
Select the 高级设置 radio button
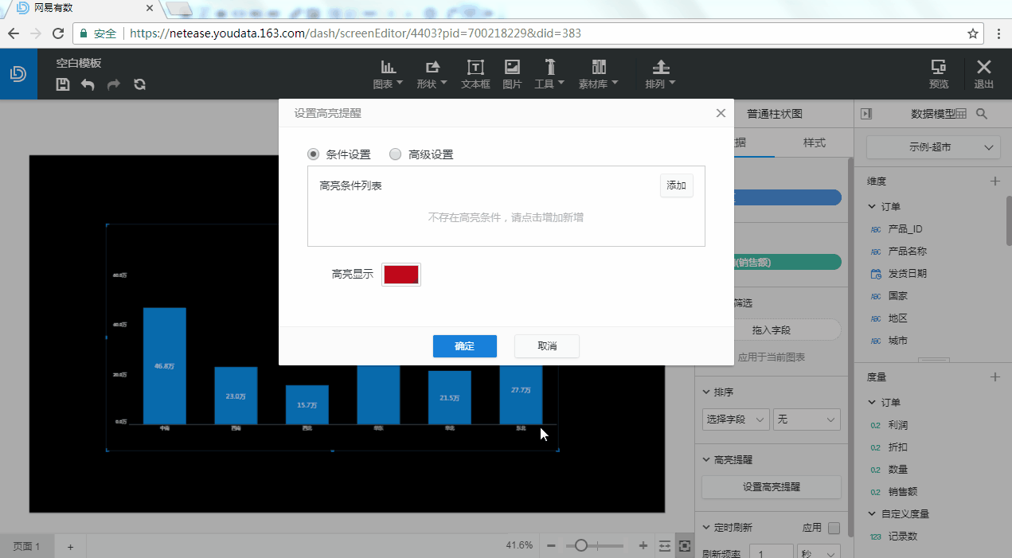[396, 154]
